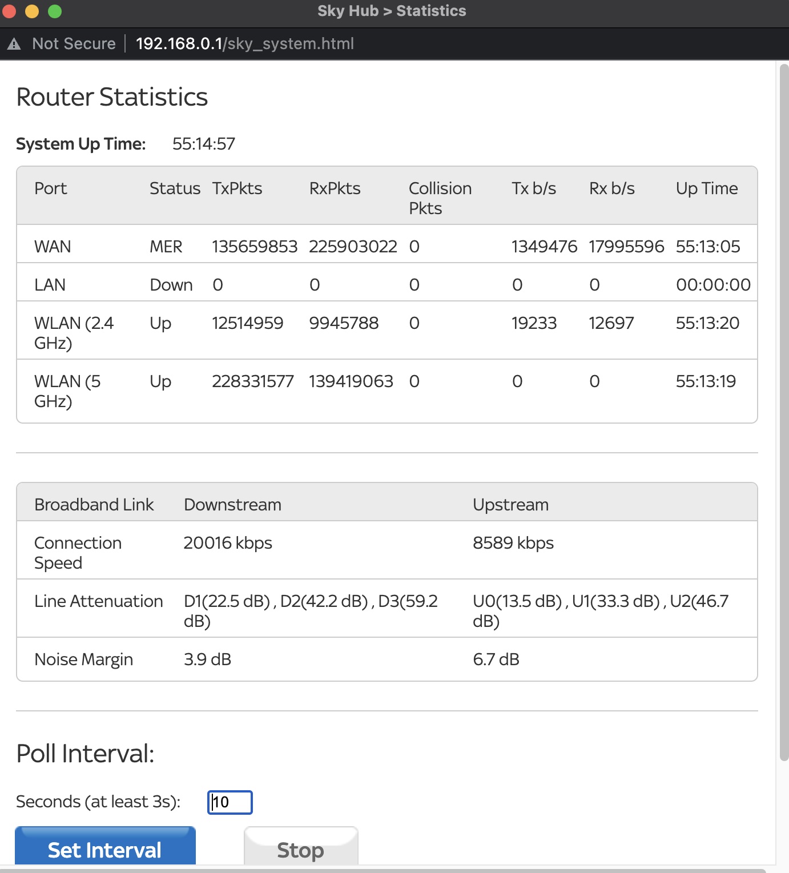The width and height of the screenshot is (789, 873).
Task: Click the Upstream column header
Action: coord(510,505)
